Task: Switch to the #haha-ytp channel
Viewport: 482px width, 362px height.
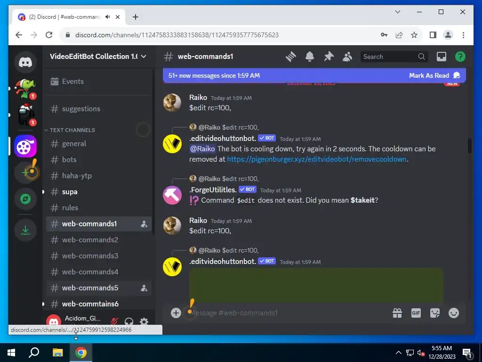Action: click(x=98, y=176)
